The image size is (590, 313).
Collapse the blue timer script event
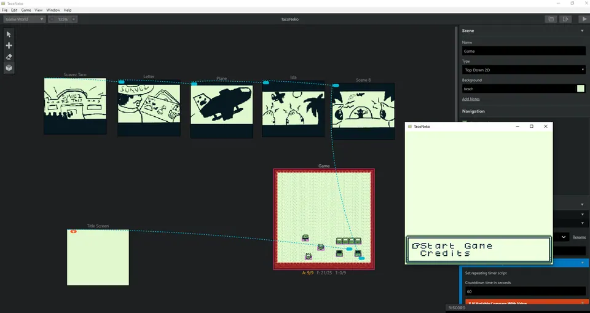pyautogui.click(x=582, y=263)
